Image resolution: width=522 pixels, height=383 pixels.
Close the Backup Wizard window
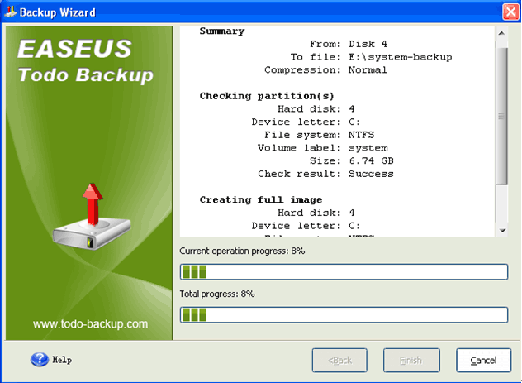pyautogui.click(x=510, y=12)
